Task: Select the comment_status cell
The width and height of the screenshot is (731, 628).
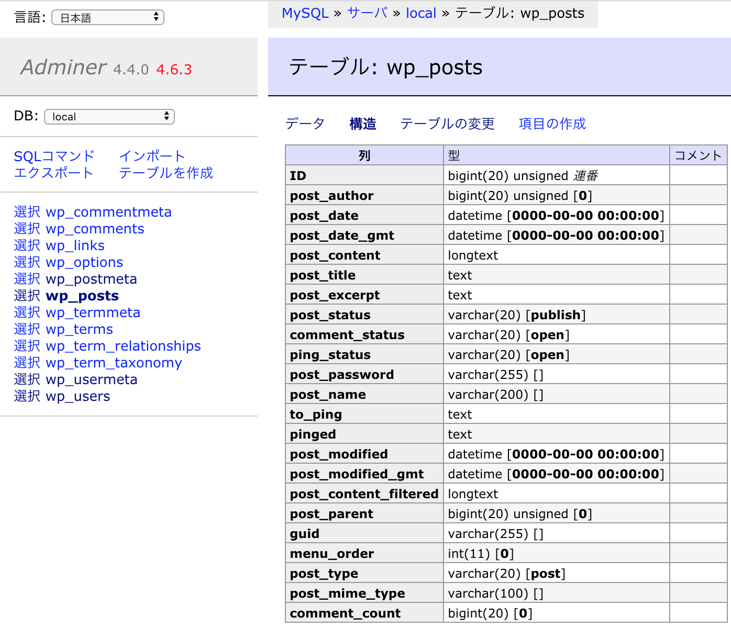Action: point(364,334)
